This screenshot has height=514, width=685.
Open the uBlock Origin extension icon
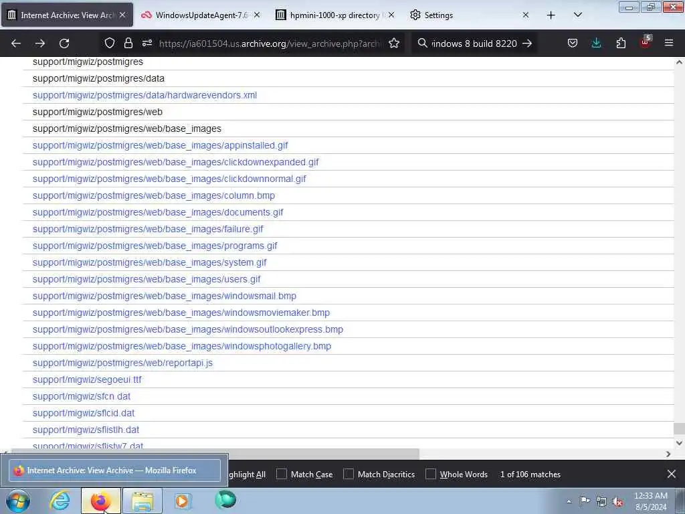click(646, 42)
